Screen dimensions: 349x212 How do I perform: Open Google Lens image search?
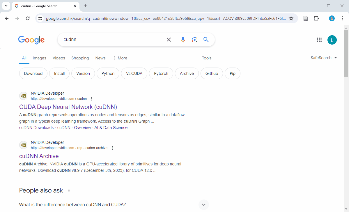[194, 40]
